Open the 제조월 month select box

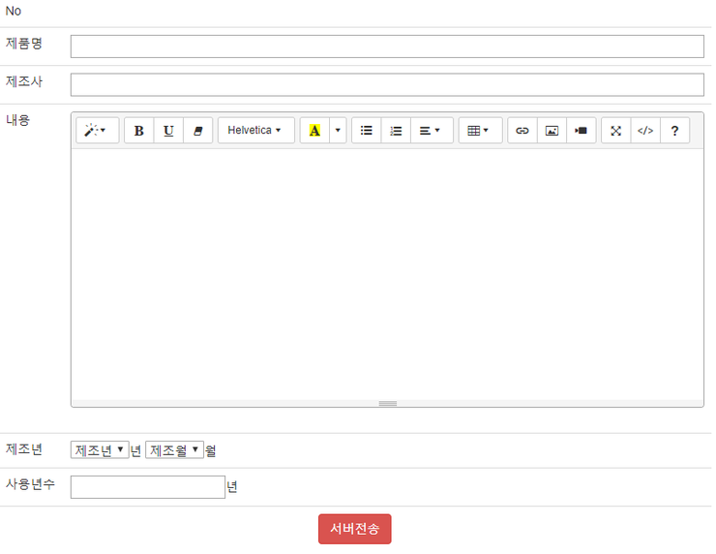174,449
